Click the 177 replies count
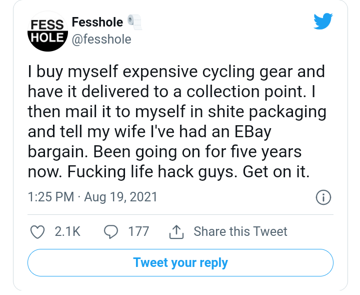Viewport: 360px width, 295px height. point(138,231)
